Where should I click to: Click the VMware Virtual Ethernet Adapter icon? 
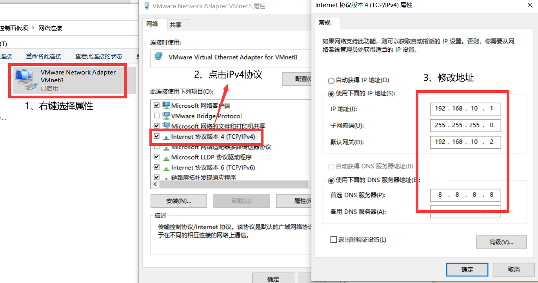[x=158, y=57]
